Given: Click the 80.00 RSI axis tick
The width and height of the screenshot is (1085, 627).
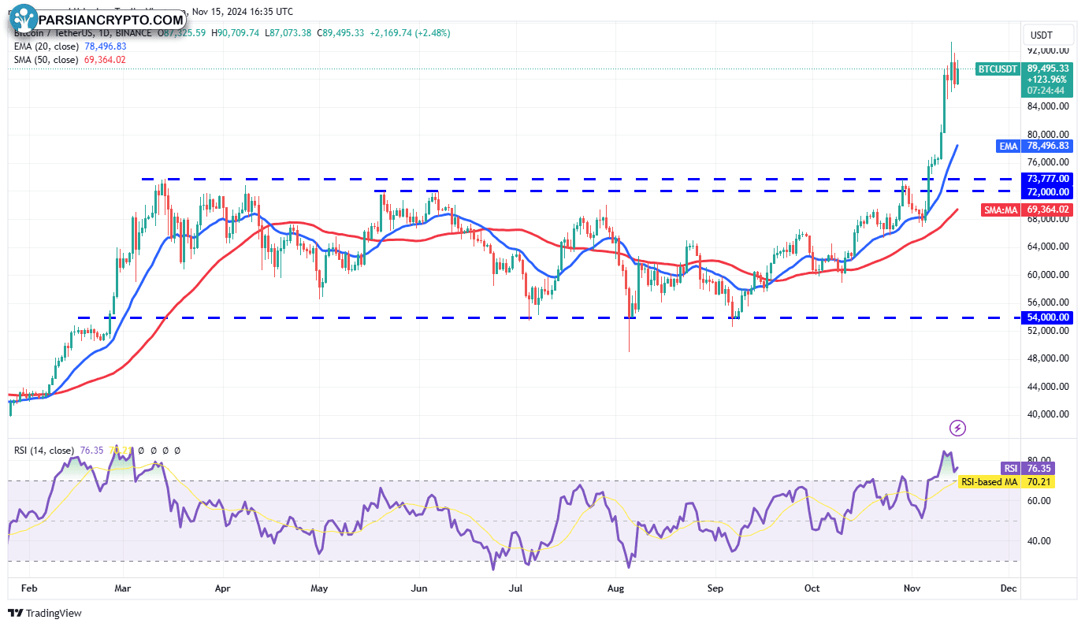Looking at the screenshot, I should point(1038,460).
